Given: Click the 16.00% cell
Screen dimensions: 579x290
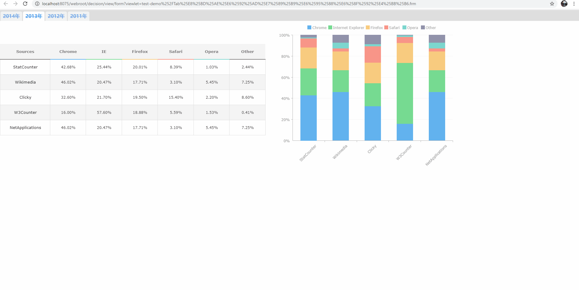Looking at the screenshot, I should pyautogui.click(x=68, y=113).
